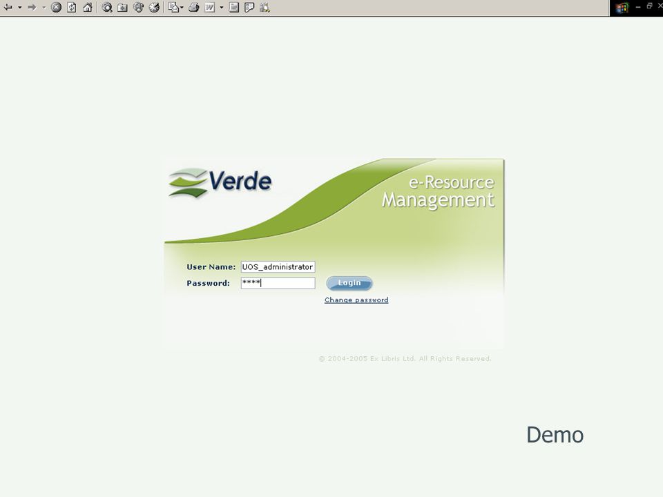Open the browser Search icon
663x497 pixels.
point(107,7)
